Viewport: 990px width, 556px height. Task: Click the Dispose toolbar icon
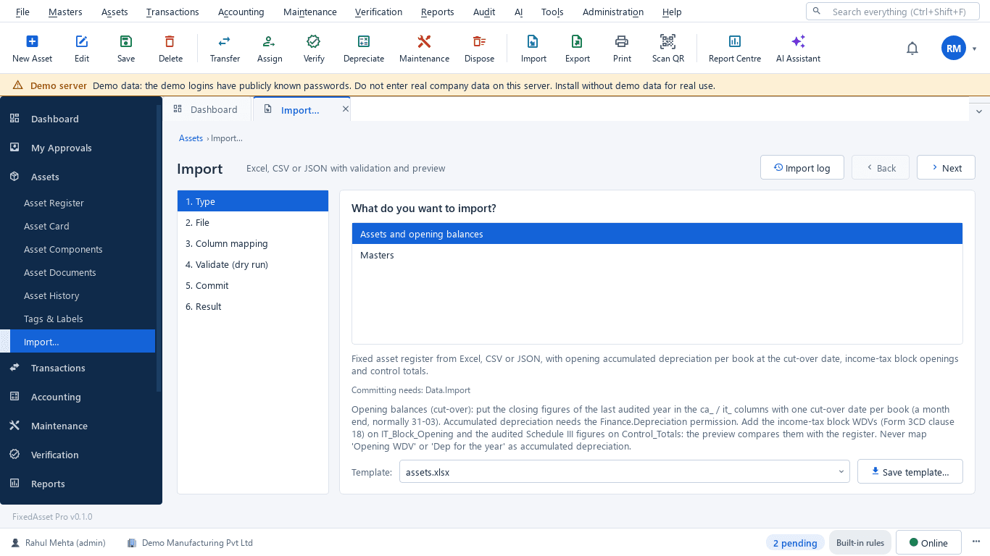[x=479, y=41]
